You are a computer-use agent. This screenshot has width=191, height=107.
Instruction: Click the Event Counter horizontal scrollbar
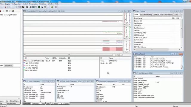pyautogui.click(x=152, y=49)
